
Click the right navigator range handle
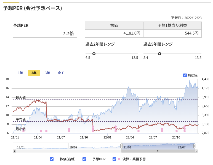195,146
